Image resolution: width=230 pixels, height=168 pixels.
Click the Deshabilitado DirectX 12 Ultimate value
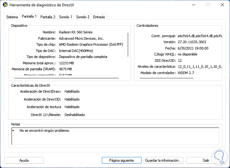(75, 115)
